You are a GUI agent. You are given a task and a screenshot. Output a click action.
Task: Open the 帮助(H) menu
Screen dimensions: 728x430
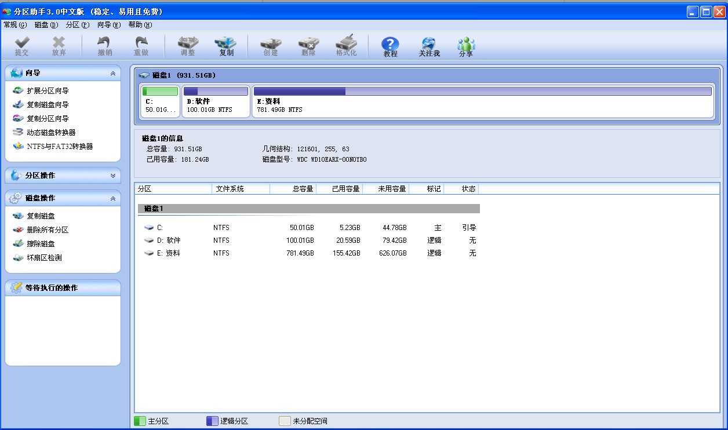coord(140,25)
